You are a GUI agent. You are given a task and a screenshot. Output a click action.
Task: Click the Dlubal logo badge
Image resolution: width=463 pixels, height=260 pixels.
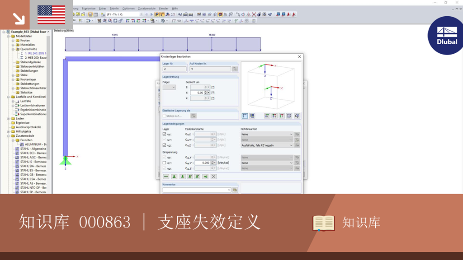click(x=446, y=35)
